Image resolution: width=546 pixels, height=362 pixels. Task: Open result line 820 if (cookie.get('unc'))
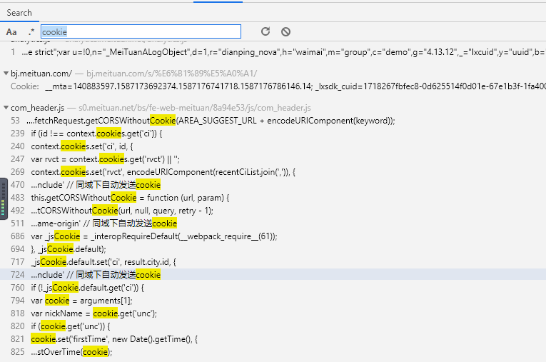click(273, 326)
